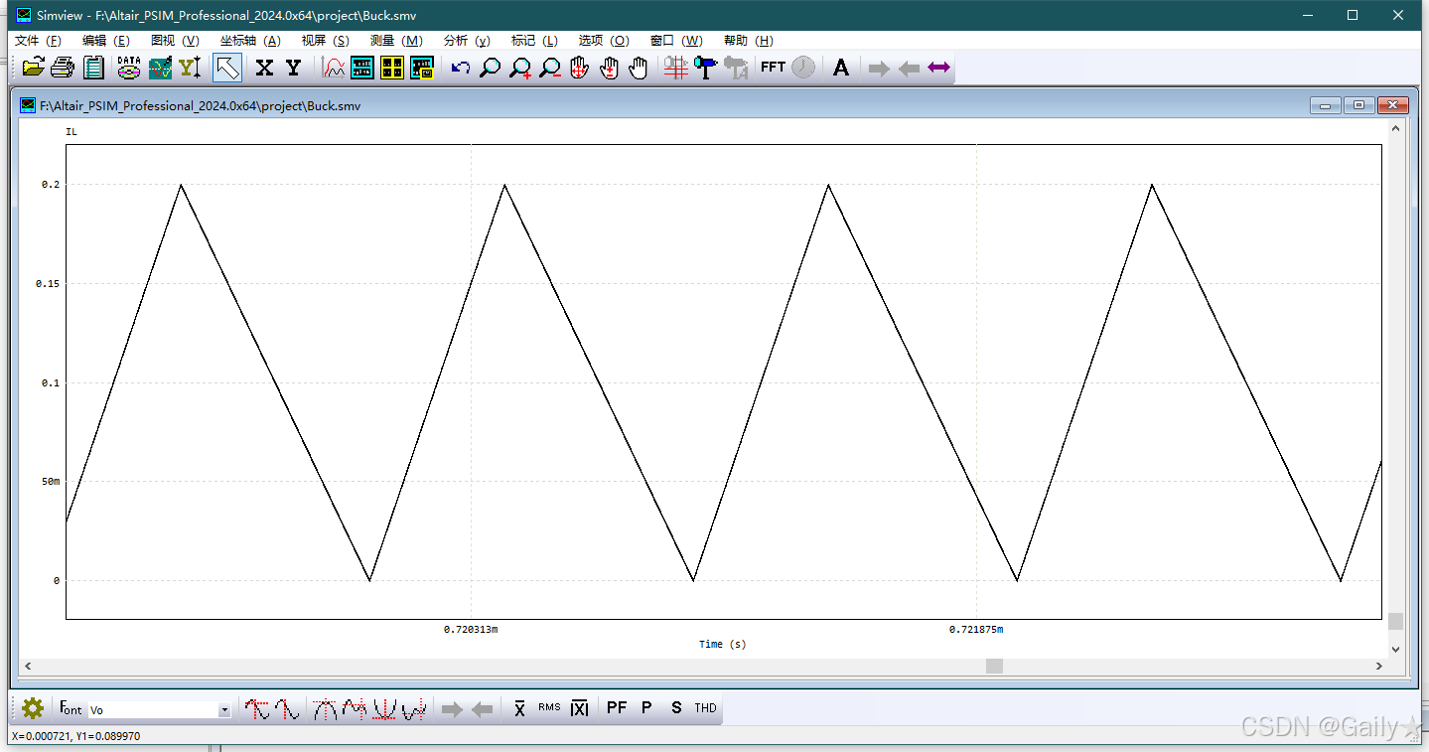Click the Y axis range icon

coord(190,68)
